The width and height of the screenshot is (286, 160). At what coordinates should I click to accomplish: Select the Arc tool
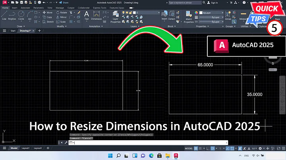coord(30,15)
